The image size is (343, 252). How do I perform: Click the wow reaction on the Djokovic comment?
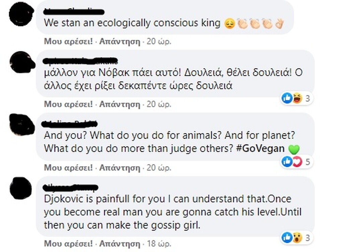coord(297,238)
